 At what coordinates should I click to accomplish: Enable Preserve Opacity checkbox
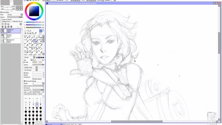point(1,19)
